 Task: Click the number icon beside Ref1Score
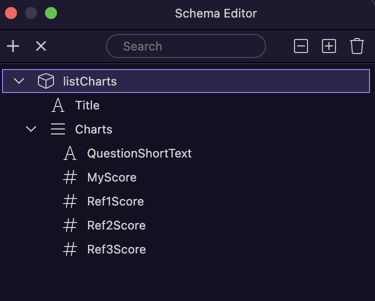click(70, 201)
